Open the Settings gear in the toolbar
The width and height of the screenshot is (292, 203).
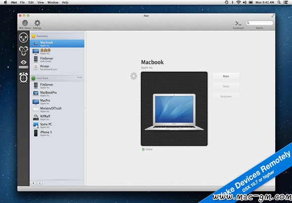tap(37, 23)
